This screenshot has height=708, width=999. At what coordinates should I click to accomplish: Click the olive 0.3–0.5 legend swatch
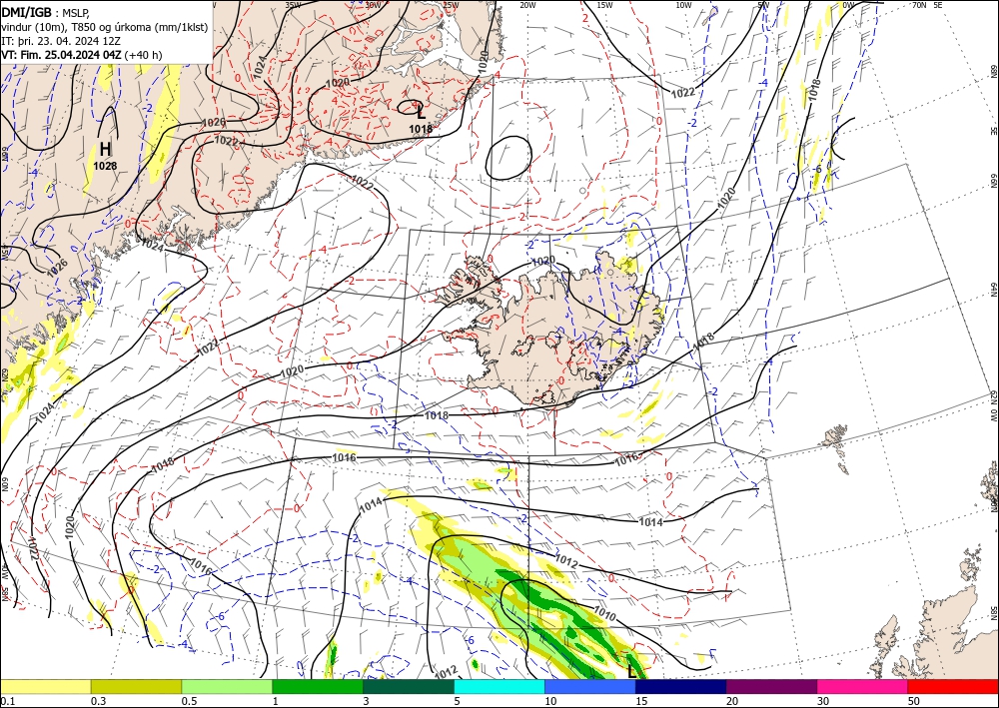click(136, 686)
